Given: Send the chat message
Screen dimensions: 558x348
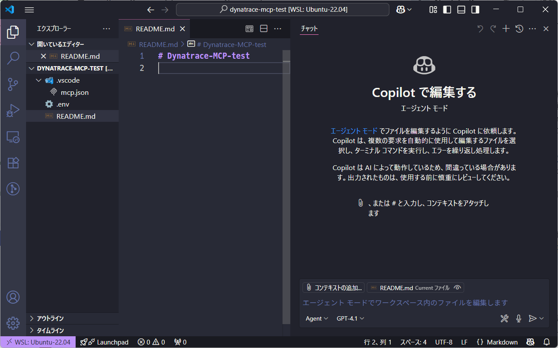Looking at the screenshot, I should [532, 318].
